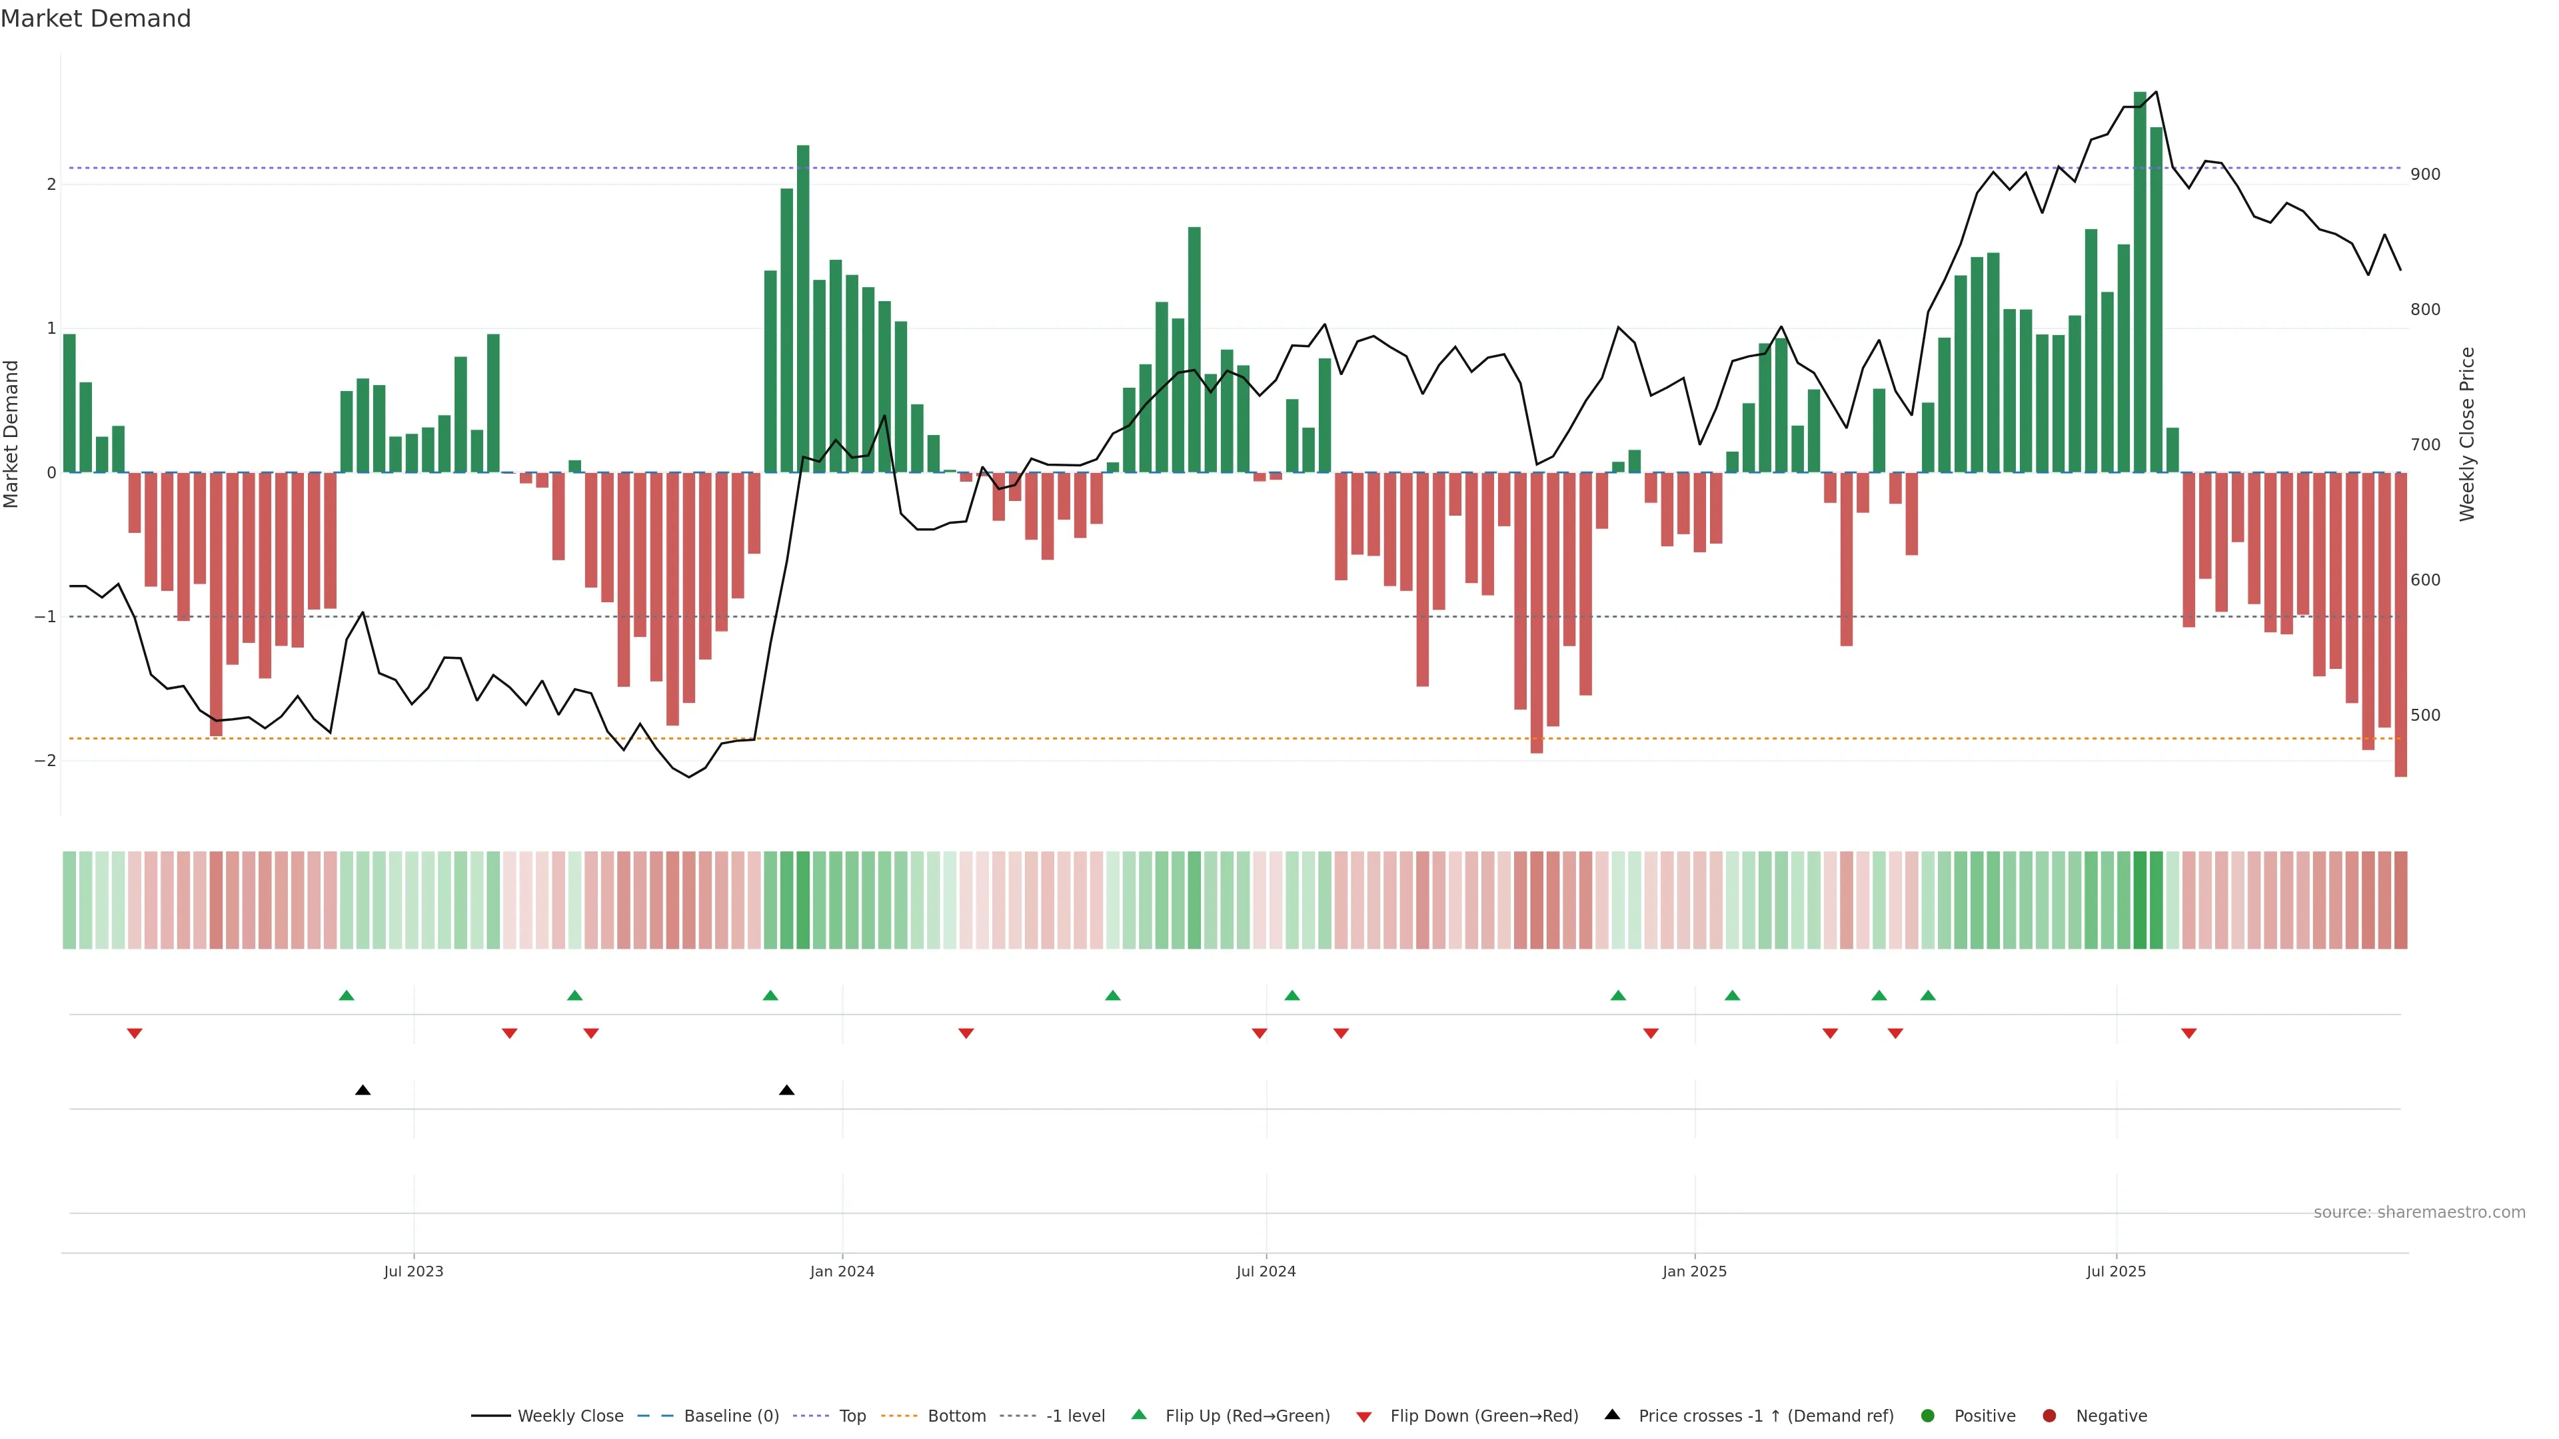Click the Jul 2024 axis label
Screen dimensions: 2559x1439
pyautogui.click(x=1266, y=1271)
